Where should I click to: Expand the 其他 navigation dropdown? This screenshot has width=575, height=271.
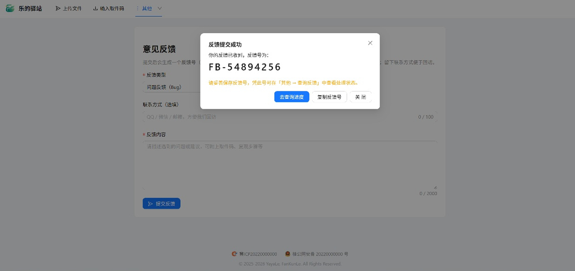(x=148, y=8)
